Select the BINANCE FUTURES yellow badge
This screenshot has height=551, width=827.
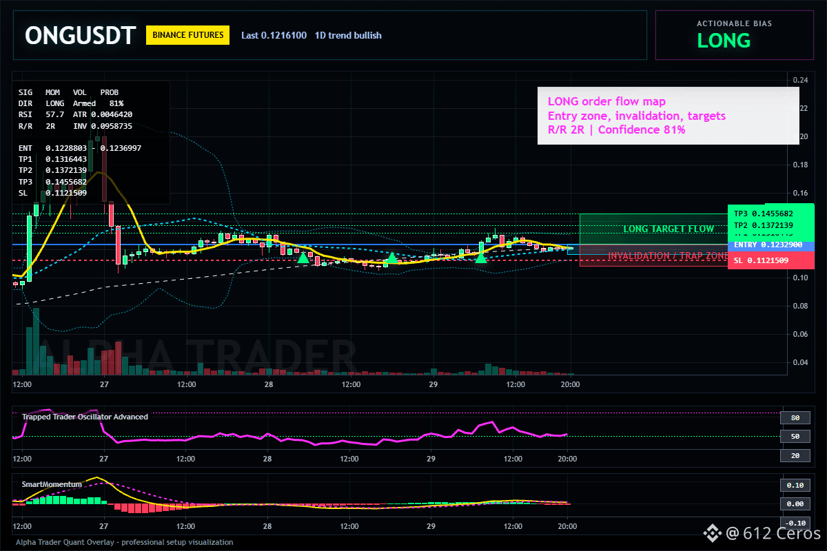(x=187, y=35)
